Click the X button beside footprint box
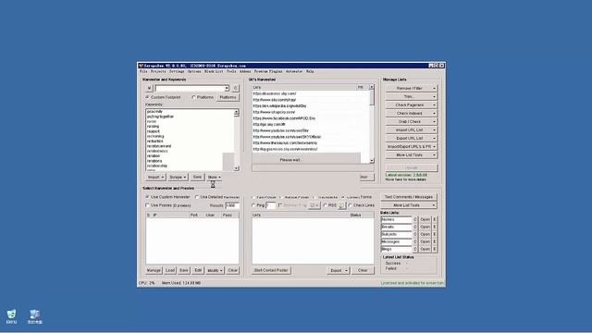592x333 pixels. pyautogui.click(x=149, y=88)
